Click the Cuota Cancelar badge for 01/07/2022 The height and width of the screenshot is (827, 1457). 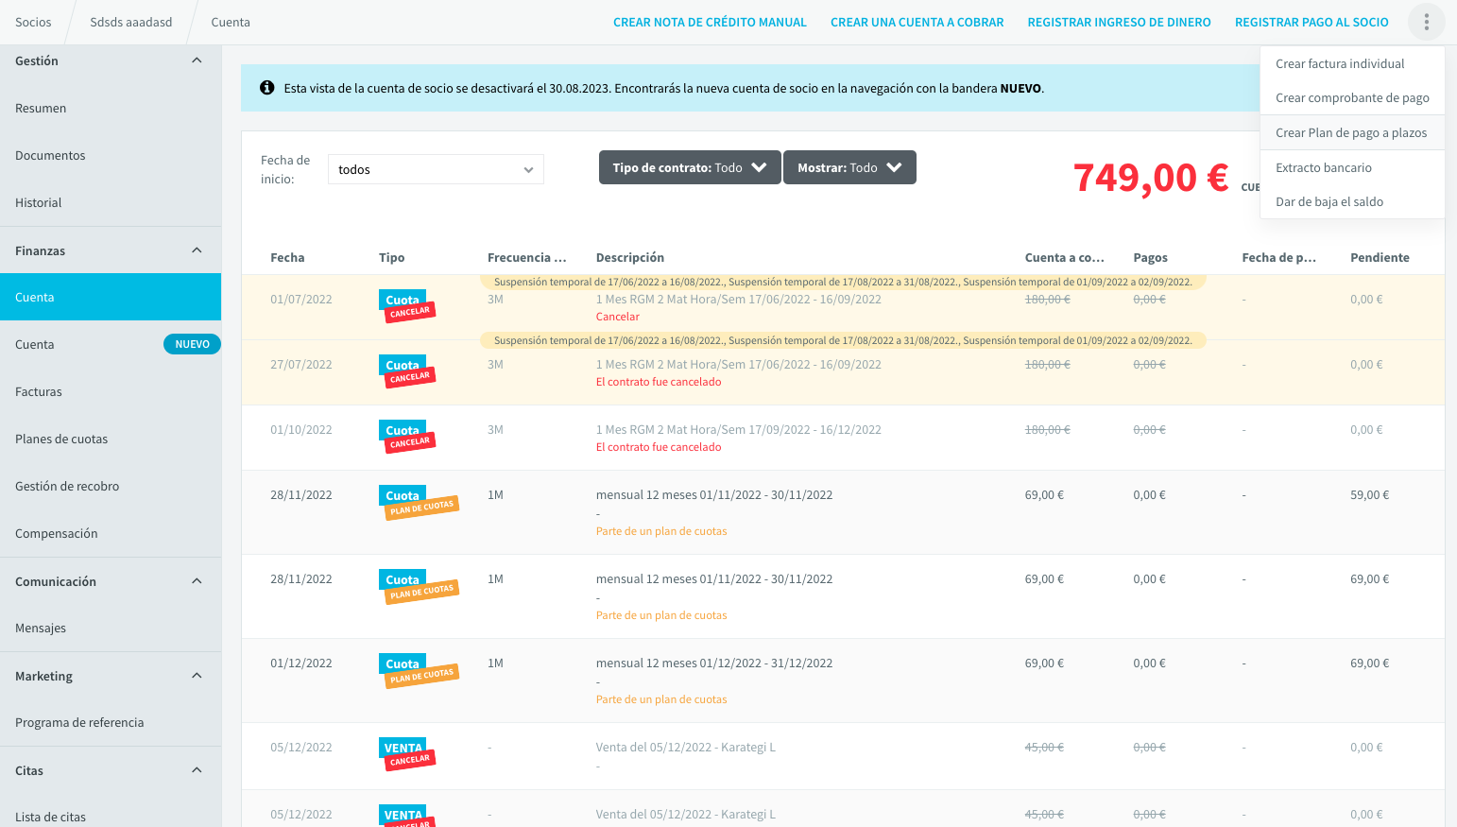(x=406, y=305)
